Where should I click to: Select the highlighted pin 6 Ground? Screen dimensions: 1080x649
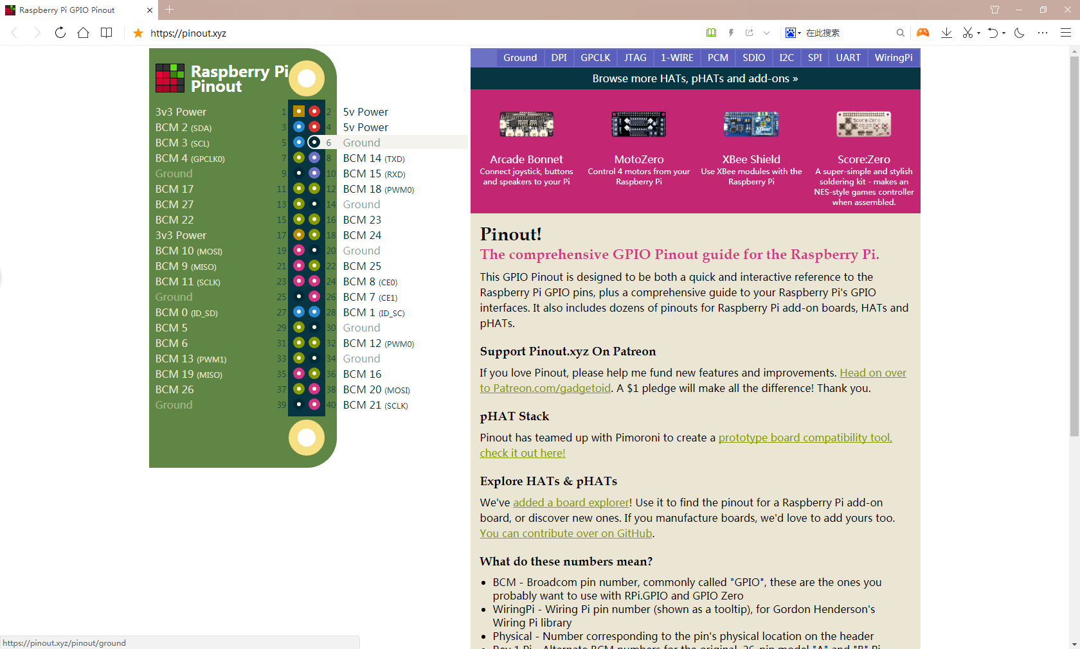tap(314, 142)
